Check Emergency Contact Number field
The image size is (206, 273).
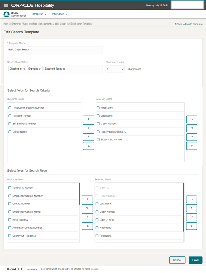pyautogui.click(x=10, y=196)
